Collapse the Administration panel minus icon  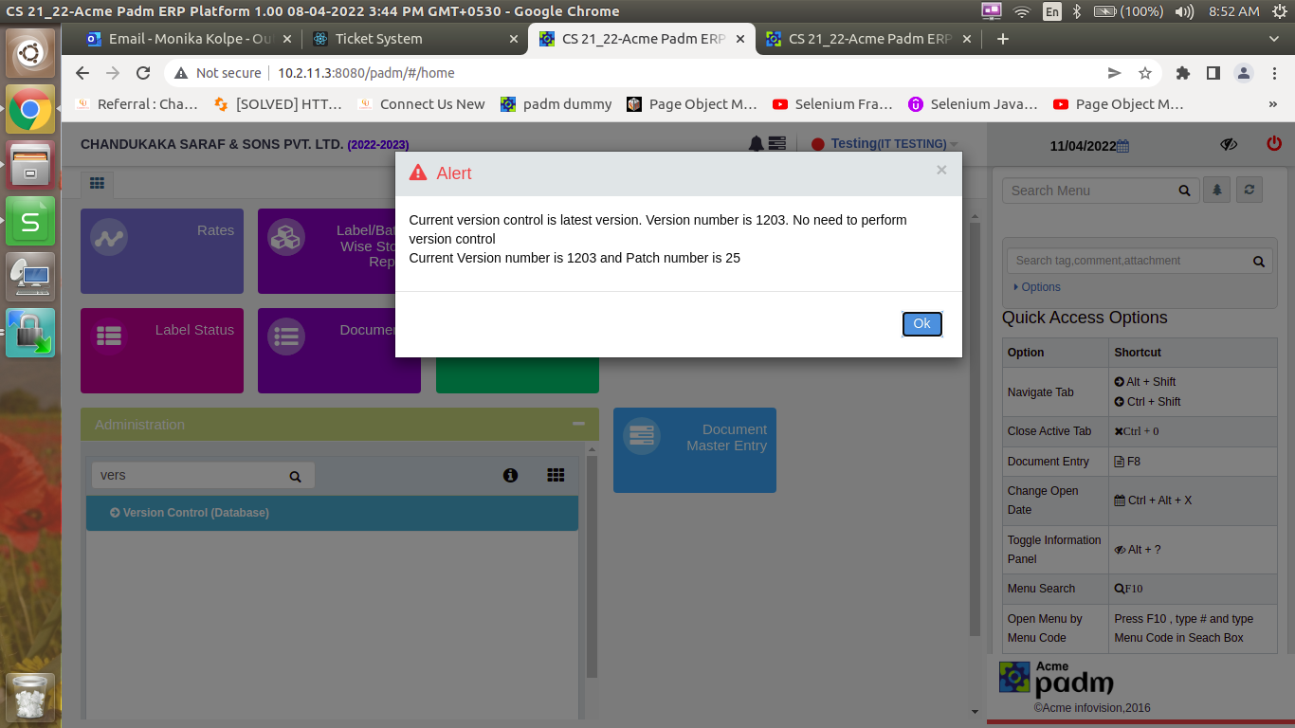pyautogui.click(x=578, y=424)
